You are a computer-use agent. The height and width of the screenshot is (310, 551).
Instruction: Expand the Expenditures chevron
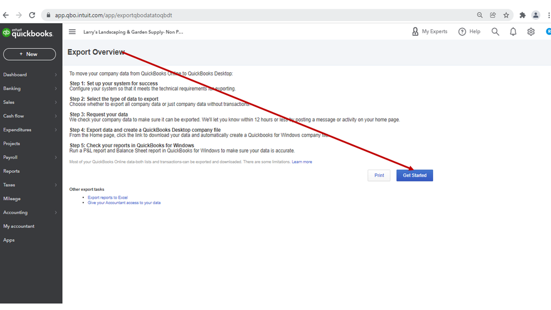tap(56, 130)
